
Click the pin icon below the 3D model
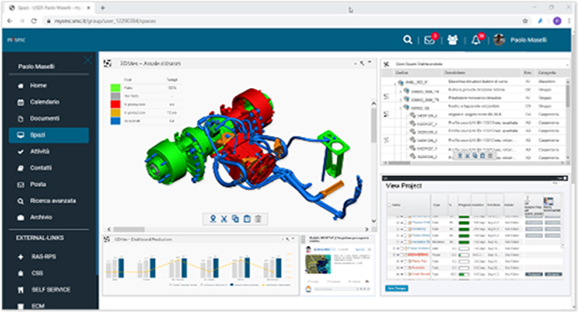click(213, 219)
